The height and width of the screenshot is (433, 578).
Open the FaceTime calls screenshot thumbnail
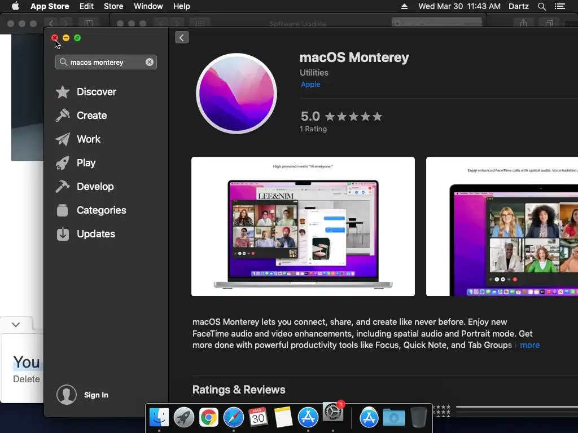[x=502, y=227]
